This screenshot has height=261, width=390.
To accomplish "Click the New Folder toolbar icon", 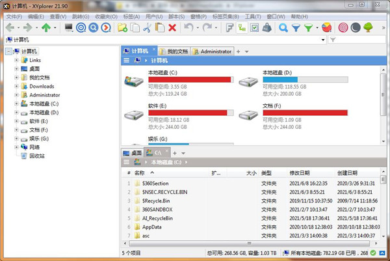I will click(x=122, y=27).
